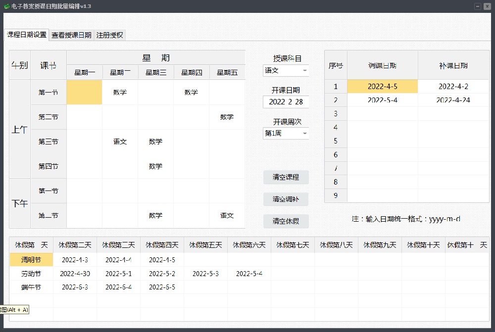This screenshot has width=495, height=332.
Task: Click the 截图(Alt + A) screenshot control
Action: [x=15, y=309]
